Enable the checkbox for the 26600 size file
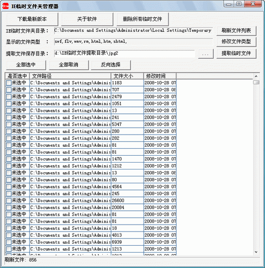Viewport: 265px width, 268px height. coord(8,201)
